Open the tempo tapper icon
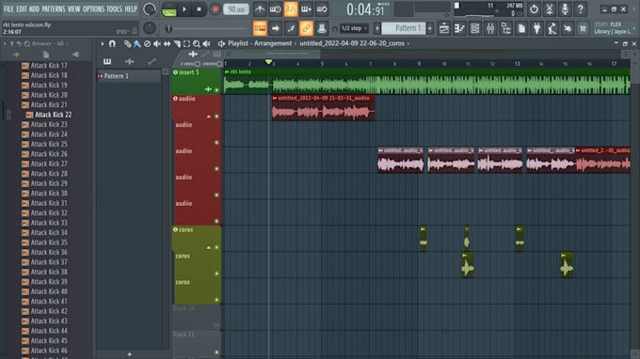This screenshot has height=359, width=640. (x=552, y=28)
